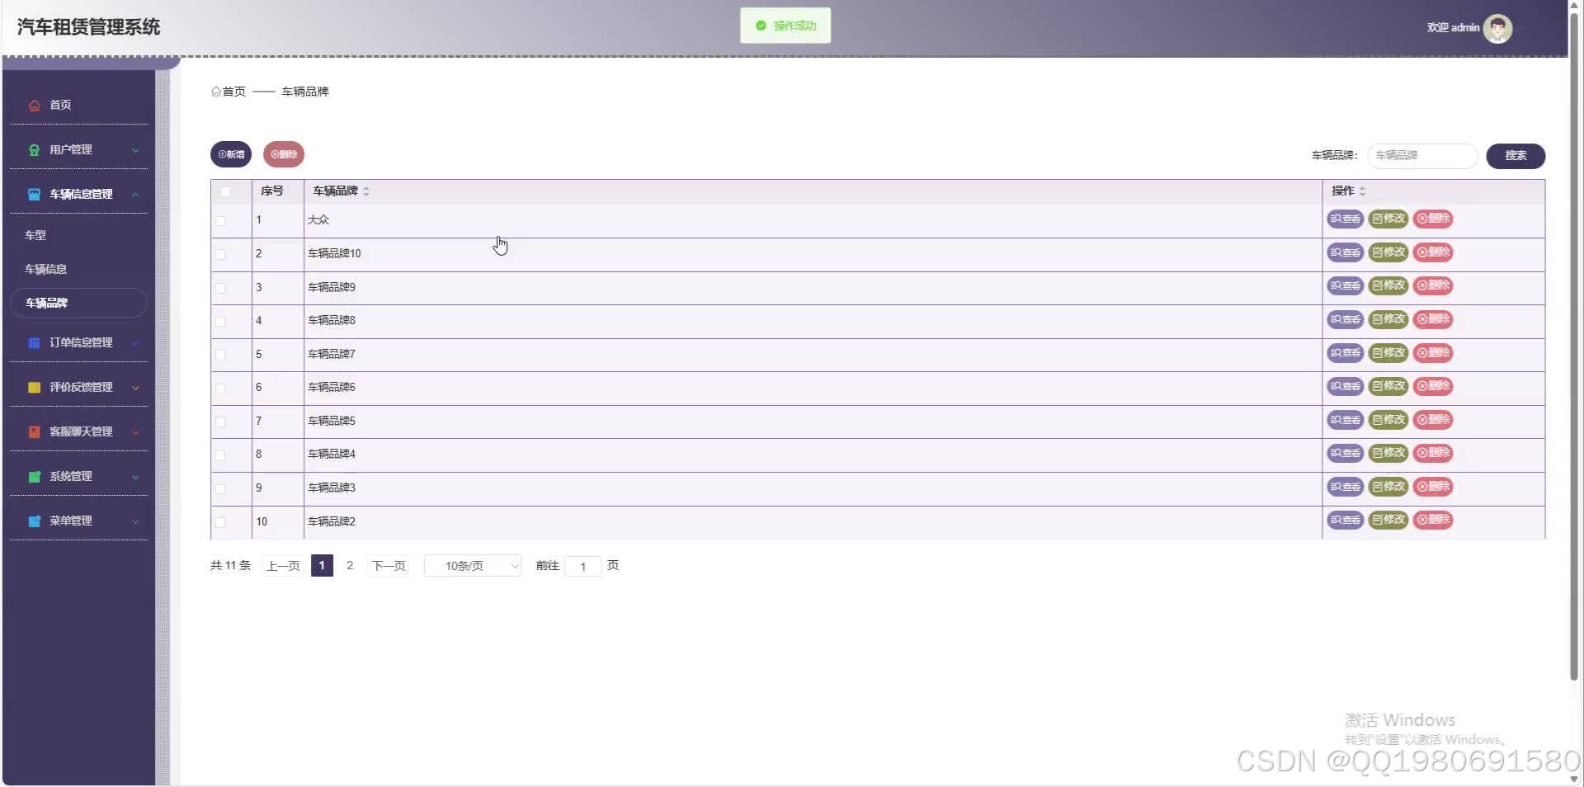View details of the 大众 row
This screenshot has width=1584, height=787.
[x=1345, y=219]
